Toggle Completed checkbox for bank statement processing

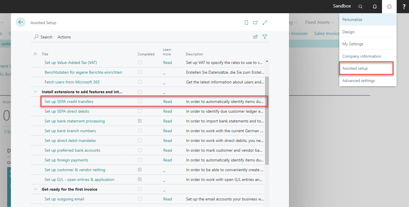coord(140,121)
